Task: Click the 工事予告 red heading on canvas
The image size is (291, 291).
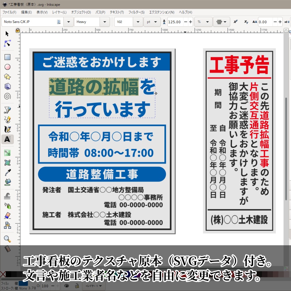Action: [x=239, y=65]
